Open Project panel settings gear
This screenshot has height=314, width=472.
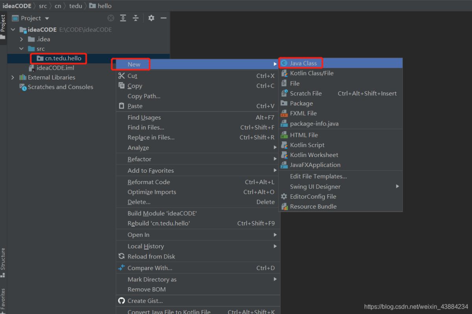[x=151, y=18]
